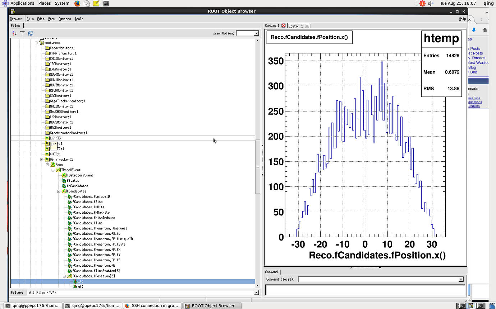This screenshot has height=309, width=496.
Task: Close the Canvas_1 tab
Action: [x=283, y=26]
